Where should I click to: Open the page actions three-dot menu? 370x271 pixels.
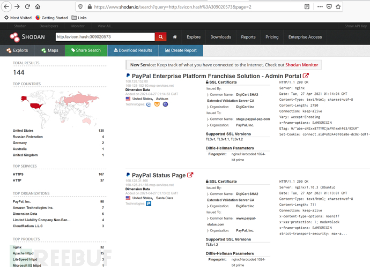click(x=320, y=6)
